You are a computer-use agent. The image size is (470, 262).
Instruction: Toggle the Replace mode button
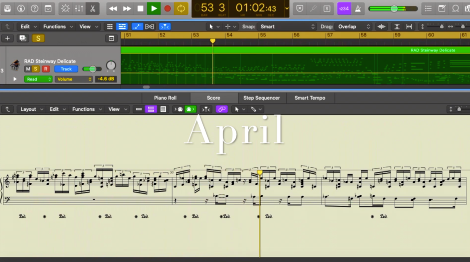coord(299,8)
